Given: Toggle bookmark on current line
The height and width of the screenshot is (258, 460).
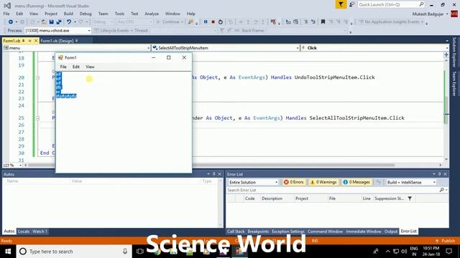Looking at the screenshot, I should point(323,22).
